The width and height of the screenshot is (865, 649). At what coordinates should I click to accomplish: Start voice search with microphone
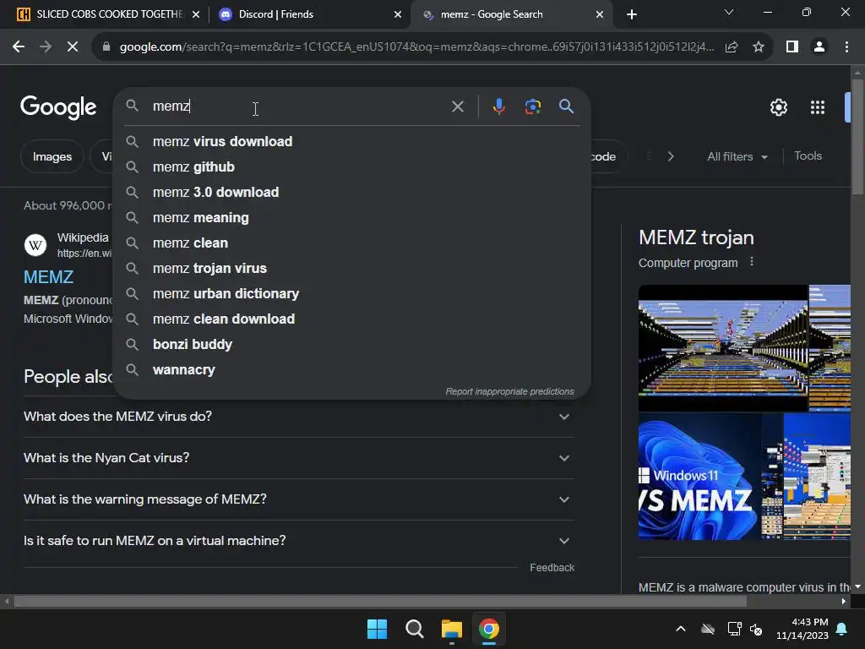pos(498,106)
